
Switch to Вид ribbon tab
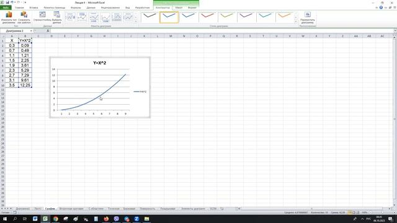pos(127,7)
